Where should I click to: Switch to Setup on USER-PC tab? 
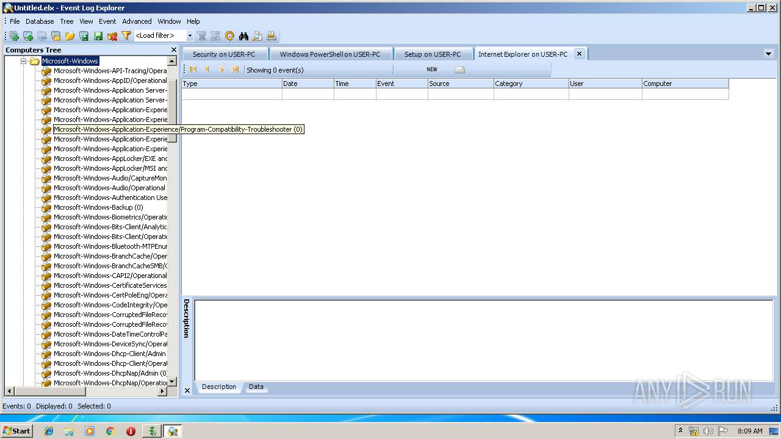[433, 54]
